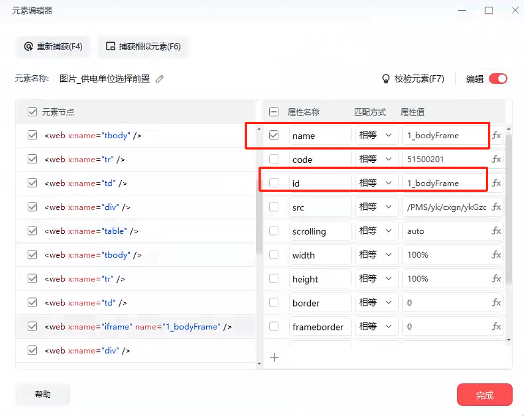This screenshot has width=524, height=416.
Task: Click the fx icon for height attribute
Action: click(496, 279)
